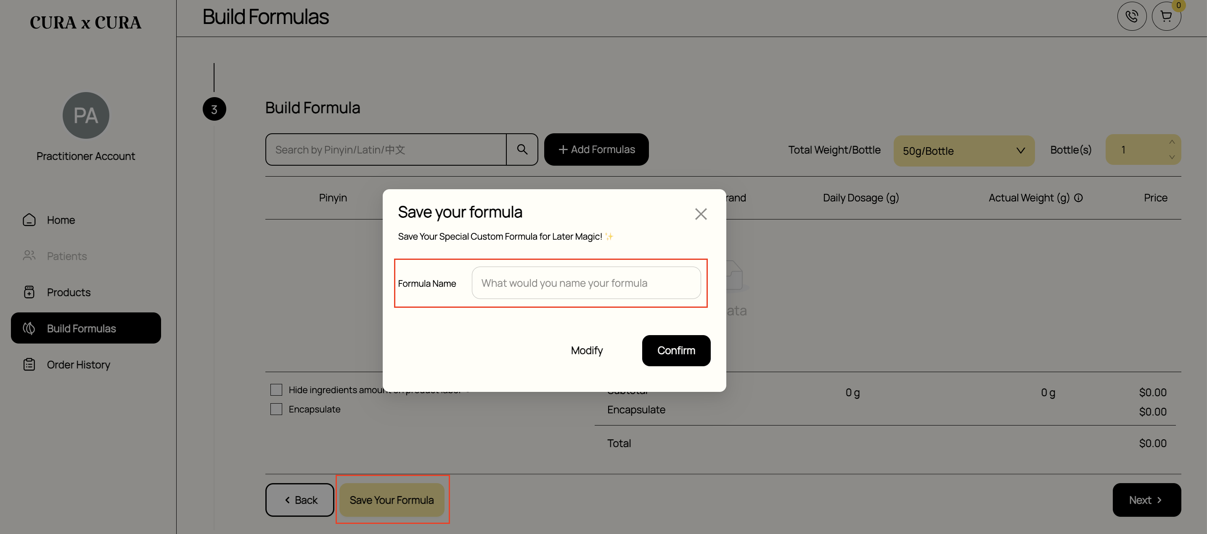Enable the Encapsulate checkbox
Viewport: 1207px width, 534px height.
(x=276, y=410)
